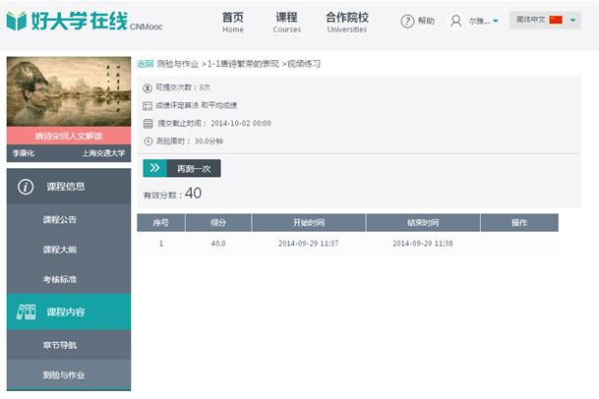Click the calendar icon beside 提交截止时间
The image size is (599, 399).
click(x=148, y=124)
